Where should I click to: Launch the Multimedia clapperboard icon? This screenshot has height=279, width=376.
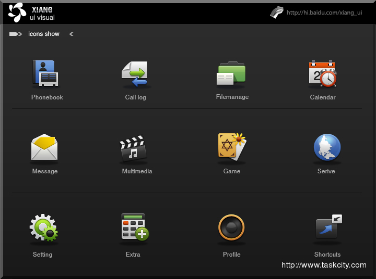pos(134,148)
